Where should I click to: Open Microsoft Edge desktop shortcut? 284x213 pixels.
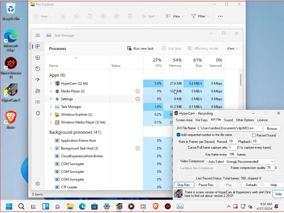pos(11,40)
